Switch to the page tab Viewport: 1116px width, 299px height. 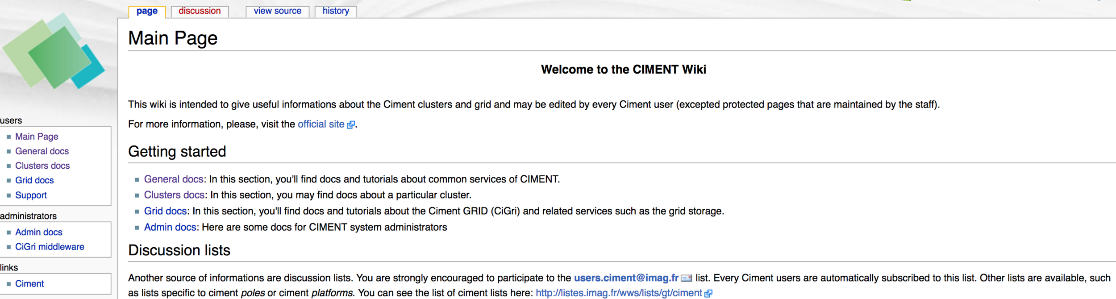[147, 11]
